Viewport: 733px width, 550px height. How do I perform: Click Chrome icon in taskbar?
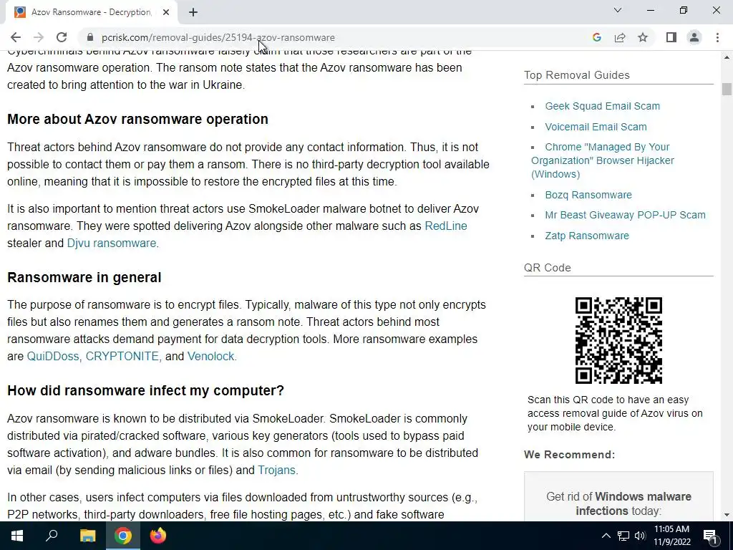click(x=123, y=536)
